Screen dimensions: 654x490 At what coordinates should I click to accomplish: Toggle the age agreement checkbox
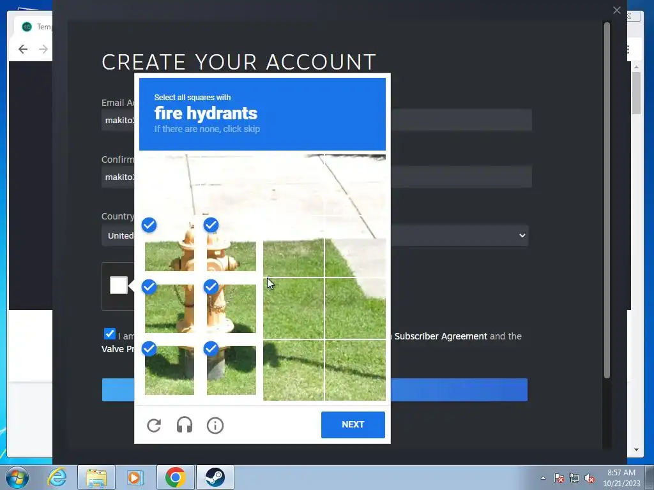109,334
